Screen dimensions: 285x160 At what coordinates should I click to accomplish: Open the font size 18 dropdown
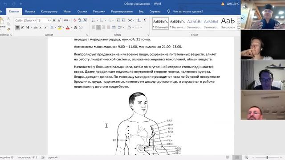coord(49,20)
